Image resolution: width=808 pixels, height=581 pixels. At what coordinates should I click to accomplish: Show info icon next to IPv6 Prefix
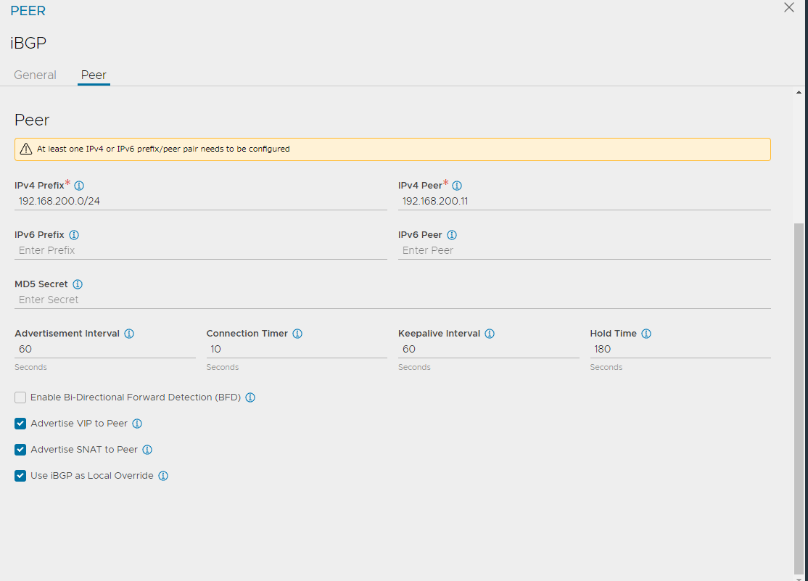74,235
